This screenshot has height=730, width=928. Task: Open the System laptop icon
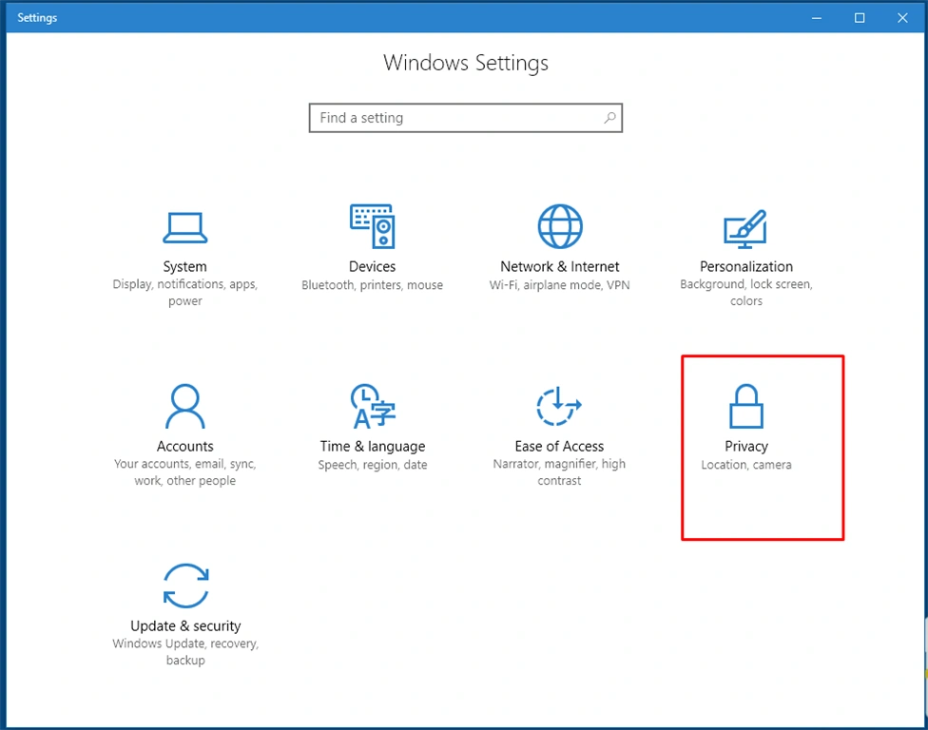click(185, 228)
